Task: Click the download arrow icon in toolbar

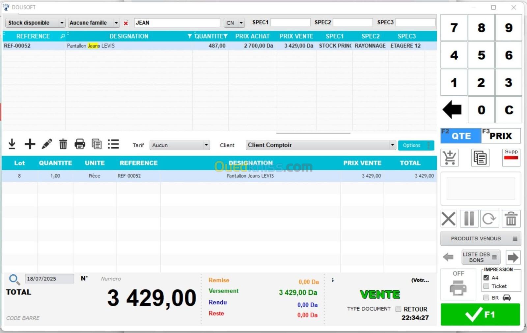Action: point(12,144)
